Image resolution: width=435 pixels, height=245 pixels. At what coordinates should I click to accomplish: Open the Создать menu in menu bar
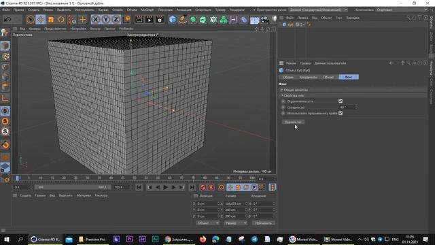[x=33, y=10]
